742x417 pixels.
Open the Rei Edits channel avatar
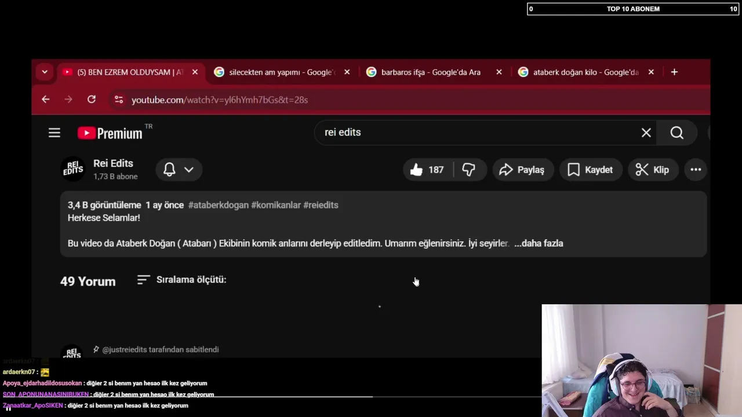click(73, 169)
